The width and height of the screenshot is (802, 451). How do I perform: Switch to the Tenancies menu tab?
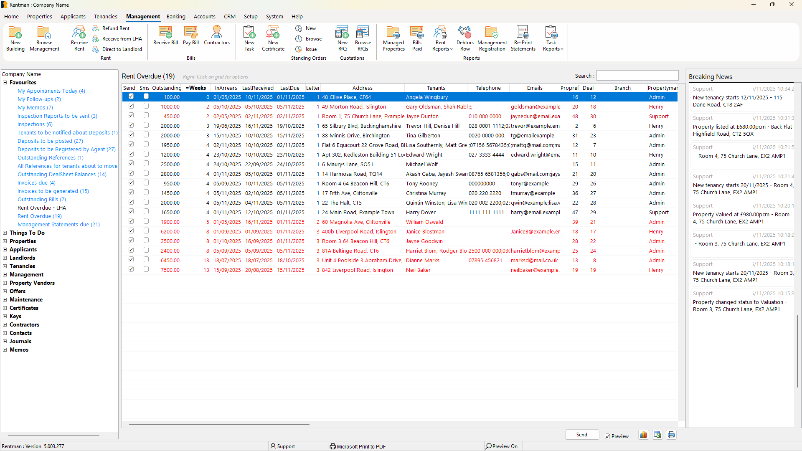105,16
